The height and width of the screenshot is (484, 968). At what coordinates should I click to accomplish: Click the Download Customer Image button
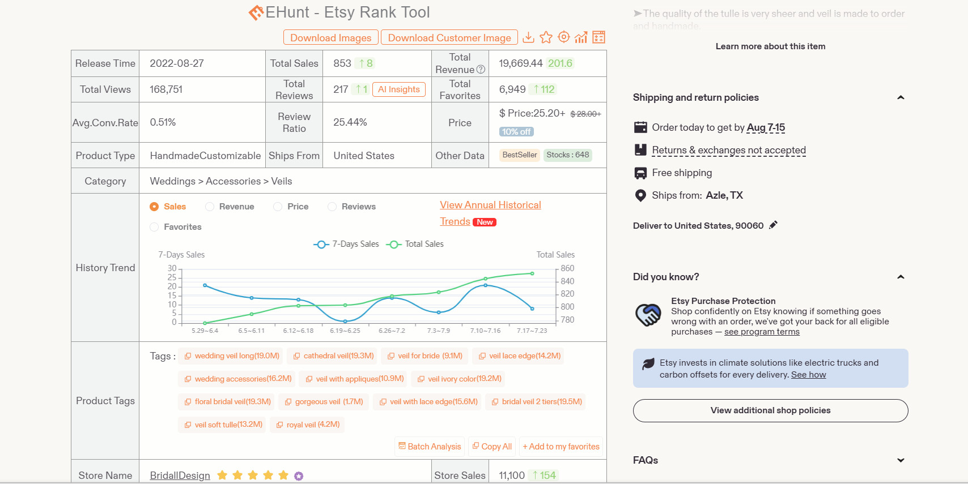tap(449, 37)
